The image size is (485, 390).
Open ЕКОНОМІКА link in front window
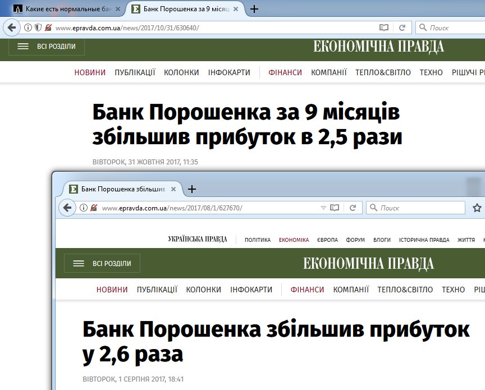pos(294,240)
